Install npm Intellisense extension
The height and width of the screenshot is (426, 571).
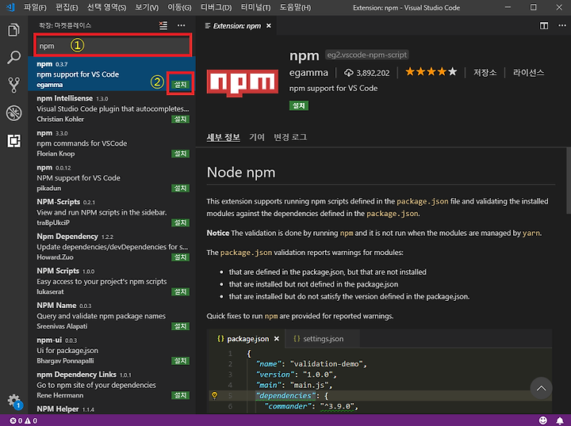180,120
